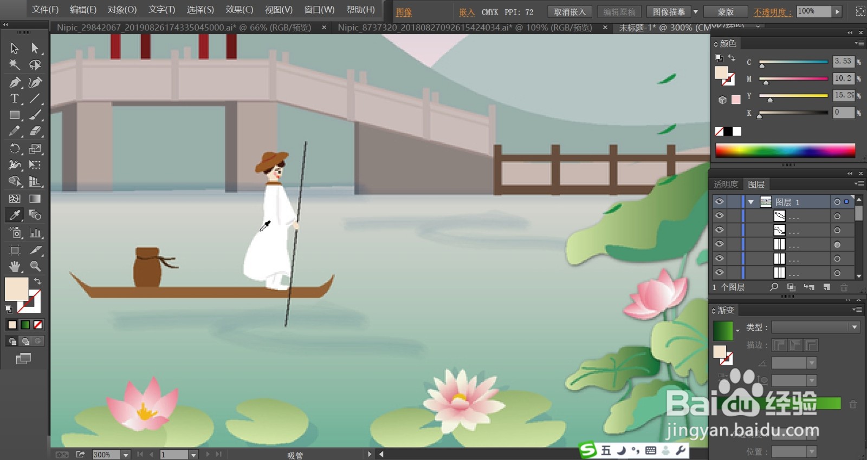This screenshot has width=867, height=460.
Task: Set paint mode to Gradient in toolbox
Action: 25,325
